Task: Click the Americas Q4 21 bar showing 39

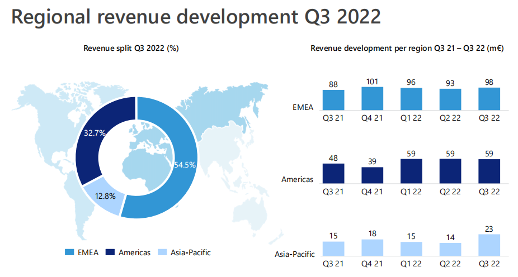Action: (372, 175)
